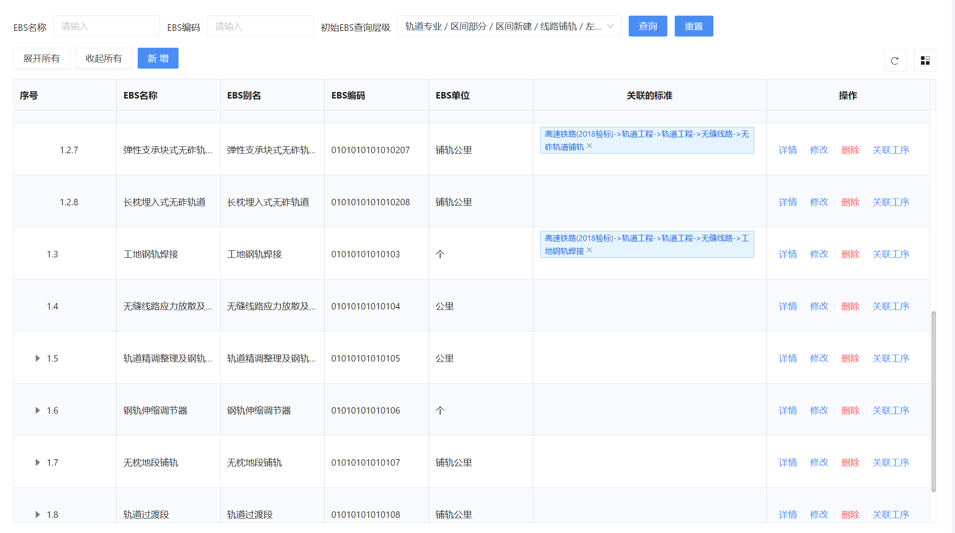This screenshot has height=533, width=955.
Task: Click the EBS编码 column header
Action: pyautogui.click(x=377, y=95)
